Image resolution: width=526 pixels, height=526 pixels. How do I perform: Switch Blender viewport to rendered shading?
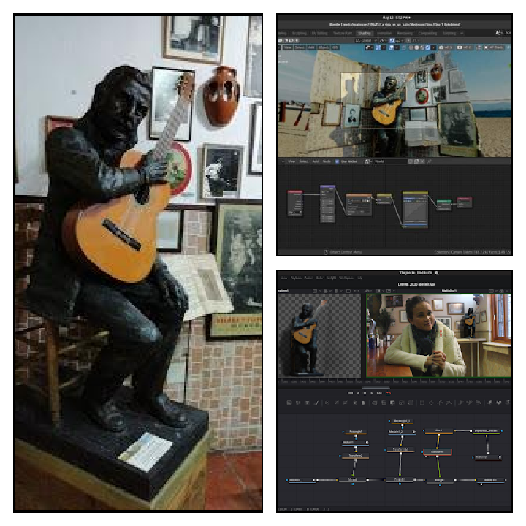coord(427,47)
